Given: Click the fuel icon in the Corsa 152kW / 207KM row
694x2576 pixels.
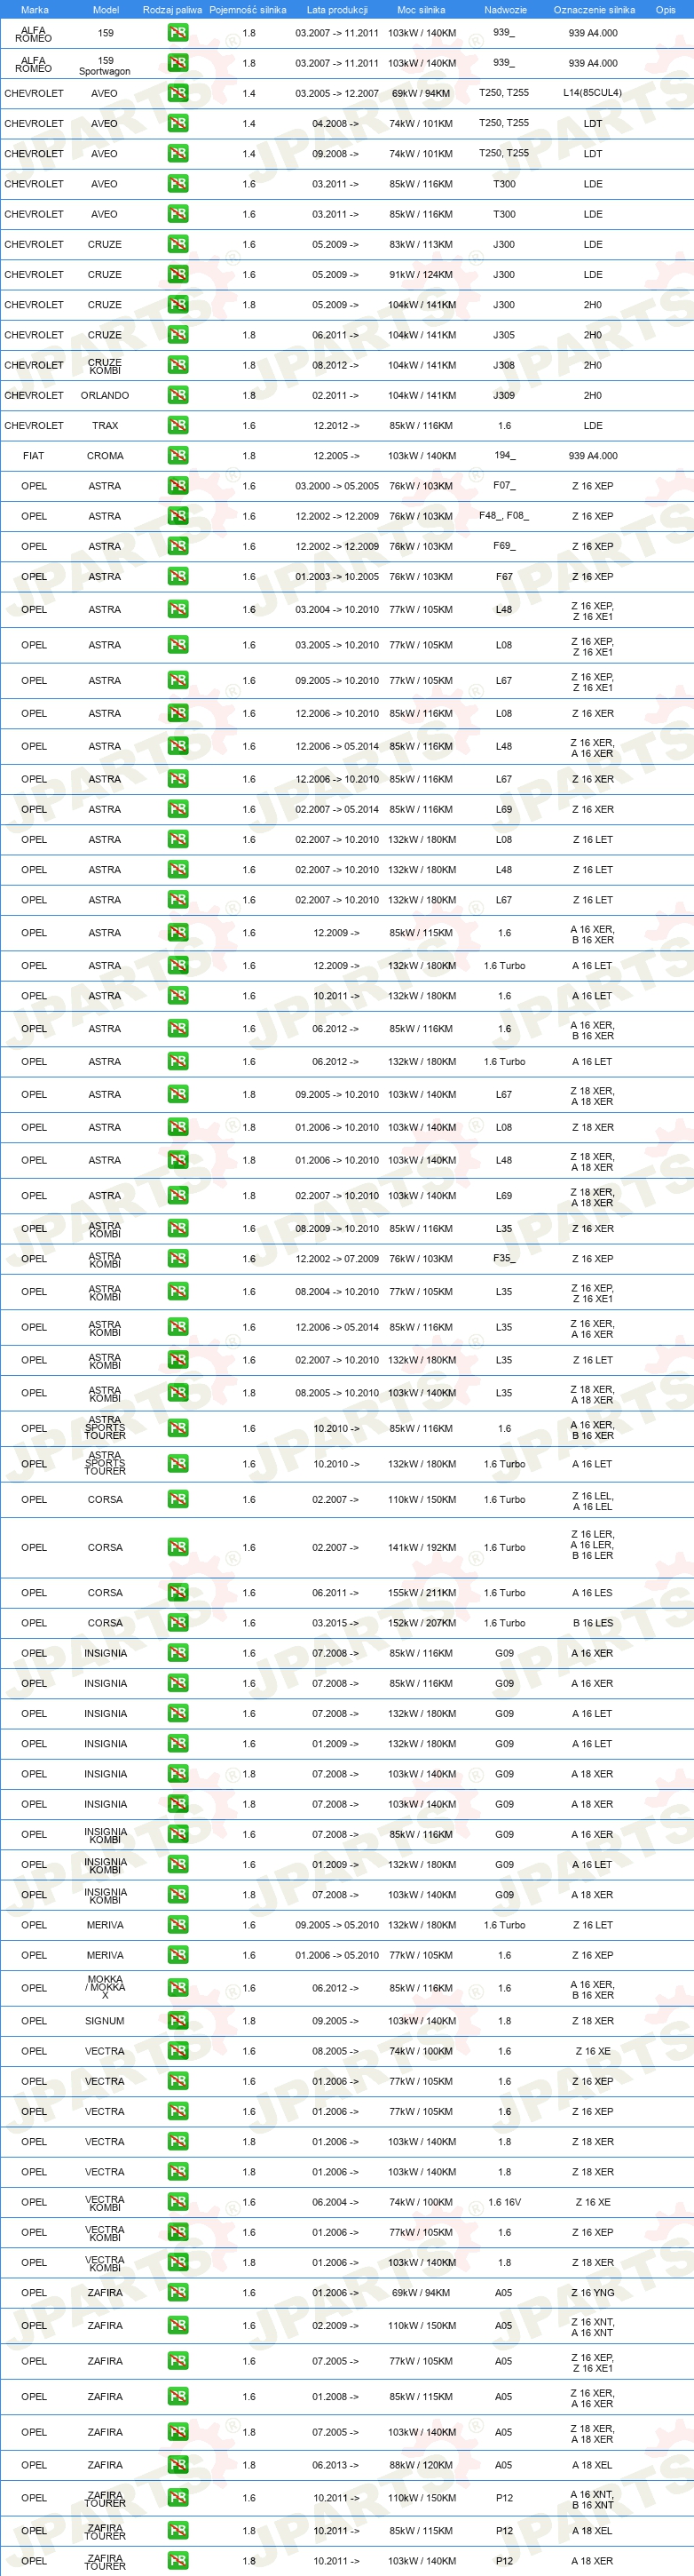Looking at the screenshot, I should [x=177, y=1623].
